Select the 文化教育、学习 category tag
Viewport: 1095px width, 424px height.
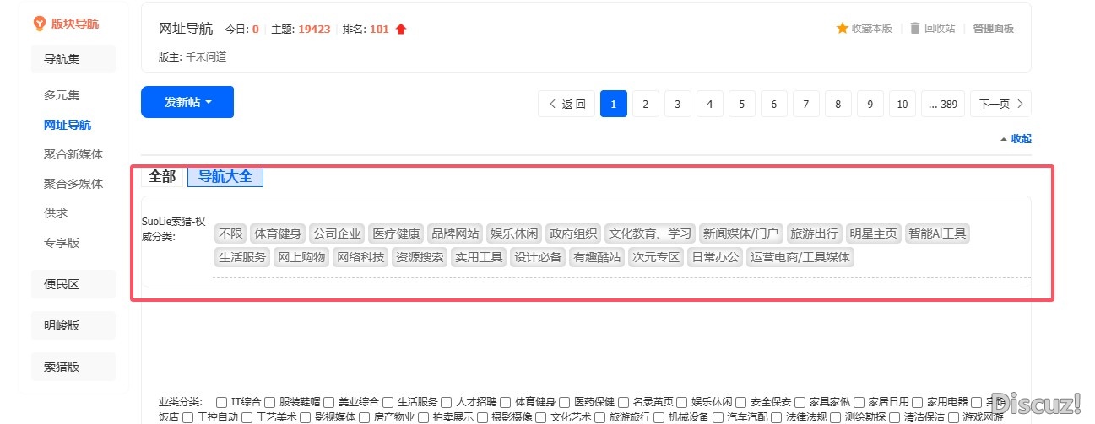tap(650, 233)
